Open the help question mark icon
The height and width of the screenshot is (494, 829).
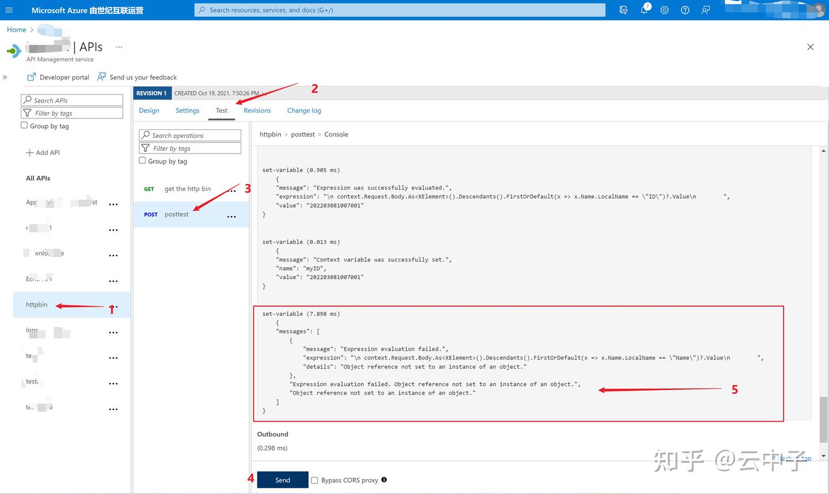click(x=685, y=10)
